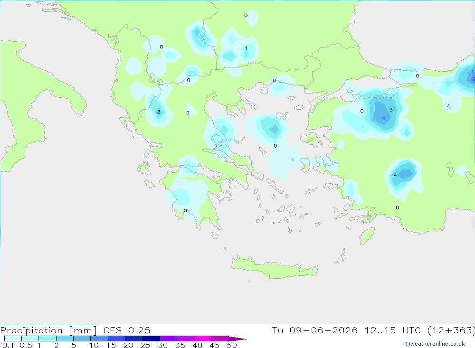Click the '10' legend scale label

94,345
